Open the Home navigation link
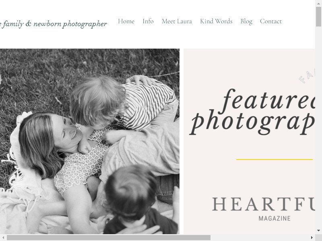Viewport: 322px width, 241px height. (126, 21)
